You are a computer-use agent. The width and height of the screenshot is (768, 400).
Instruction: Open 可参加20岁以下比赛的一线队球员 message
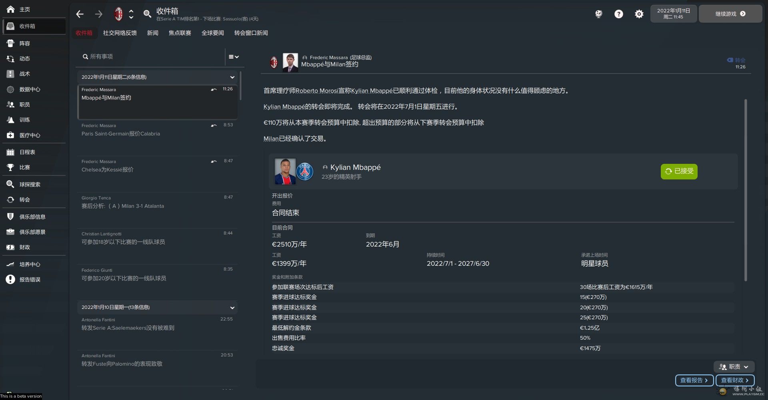pos(158,282)
